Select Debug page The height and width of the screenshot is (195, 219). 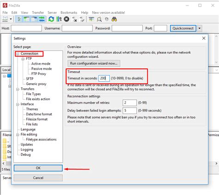(x=25, y=154)
